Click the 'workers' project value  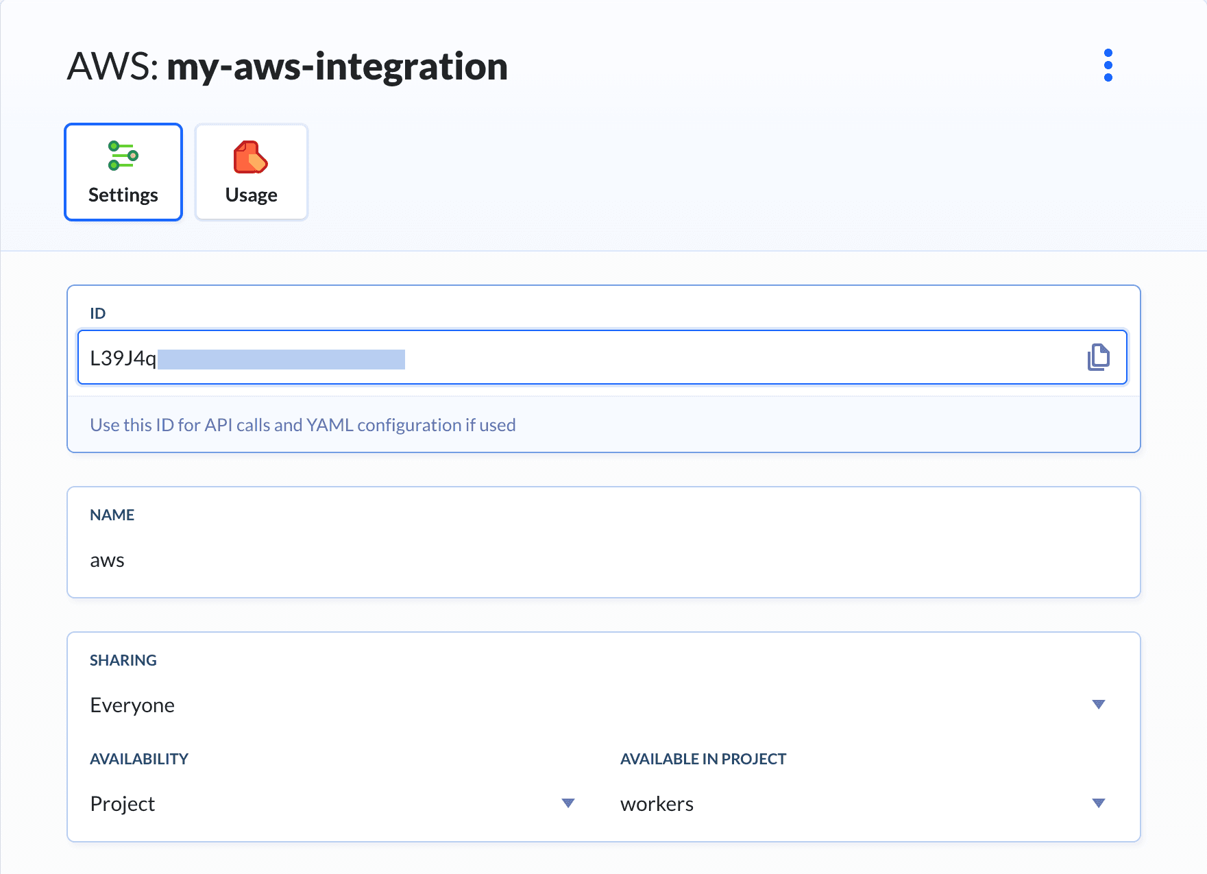pos(657,804)
